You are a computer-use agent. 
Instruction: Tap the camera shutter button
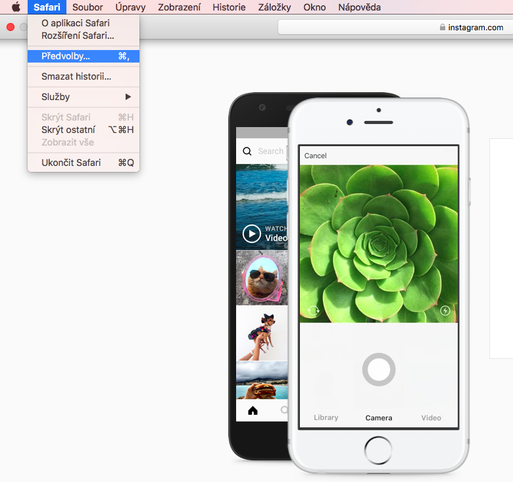coord(379,369)
